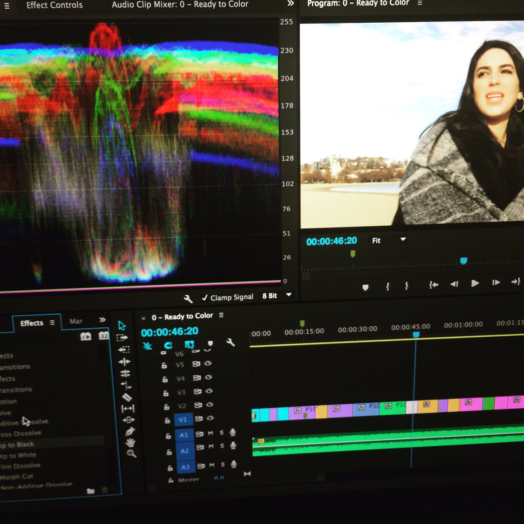Go to Out point

[x=516, y=282]
